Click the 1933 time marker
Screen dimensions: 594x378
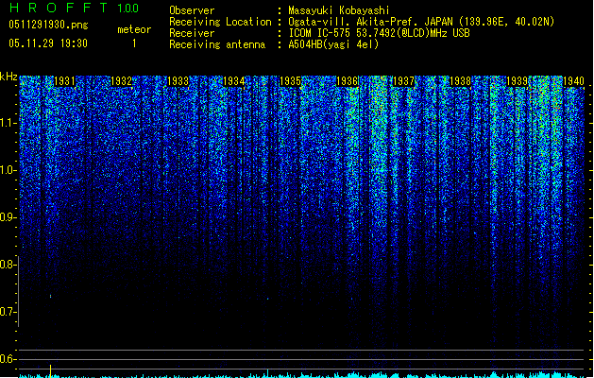pyautogui.click(x=178, y=81)
